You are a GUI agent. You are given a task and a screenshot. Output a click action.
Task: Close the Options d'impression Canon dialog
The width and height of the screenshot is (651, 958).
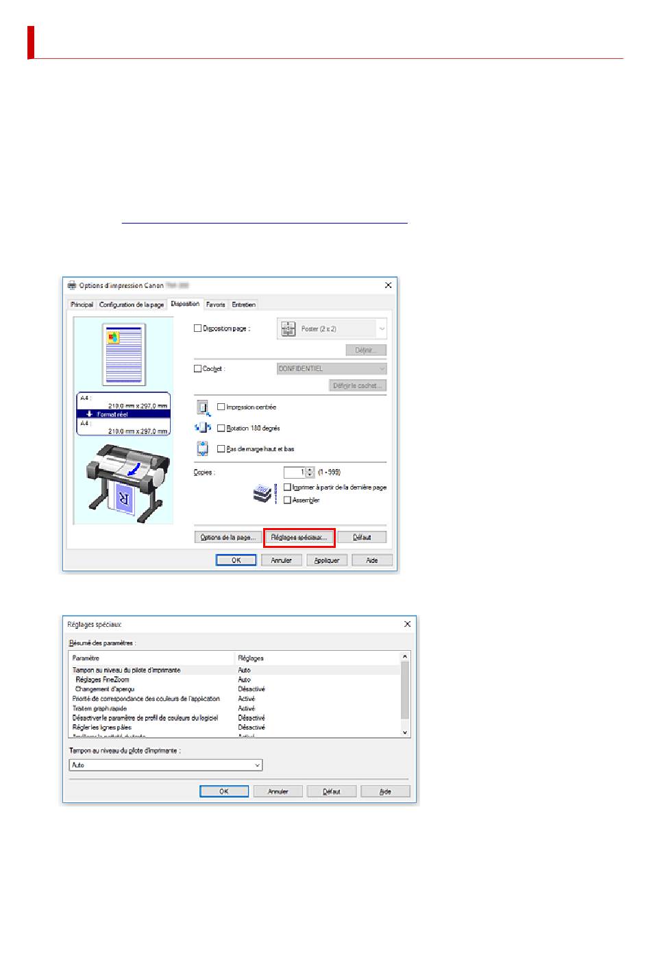coord(389,285)
